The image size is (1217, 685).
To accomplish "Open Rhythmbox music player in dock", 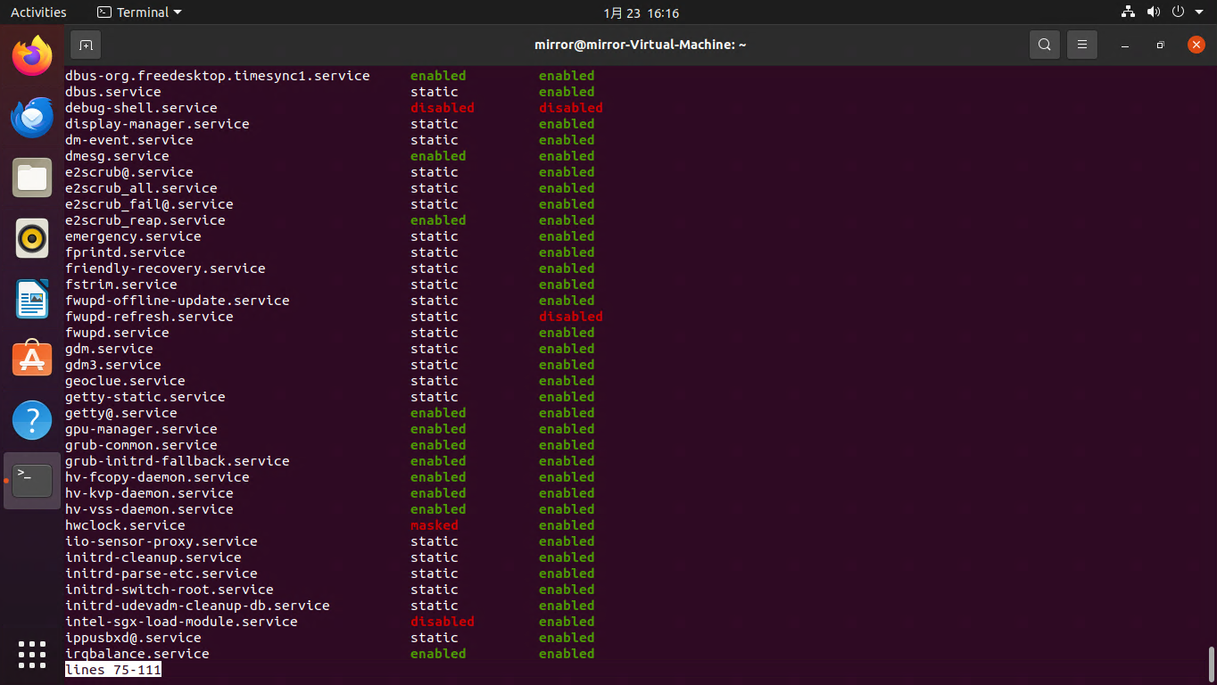I will click(x=32, y=238).
